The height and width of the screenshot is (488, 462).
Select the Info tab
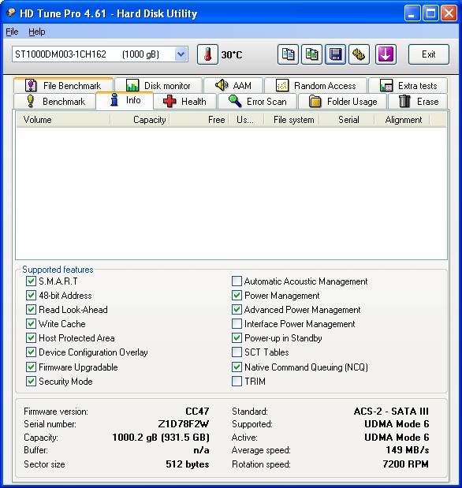point(125,100)
